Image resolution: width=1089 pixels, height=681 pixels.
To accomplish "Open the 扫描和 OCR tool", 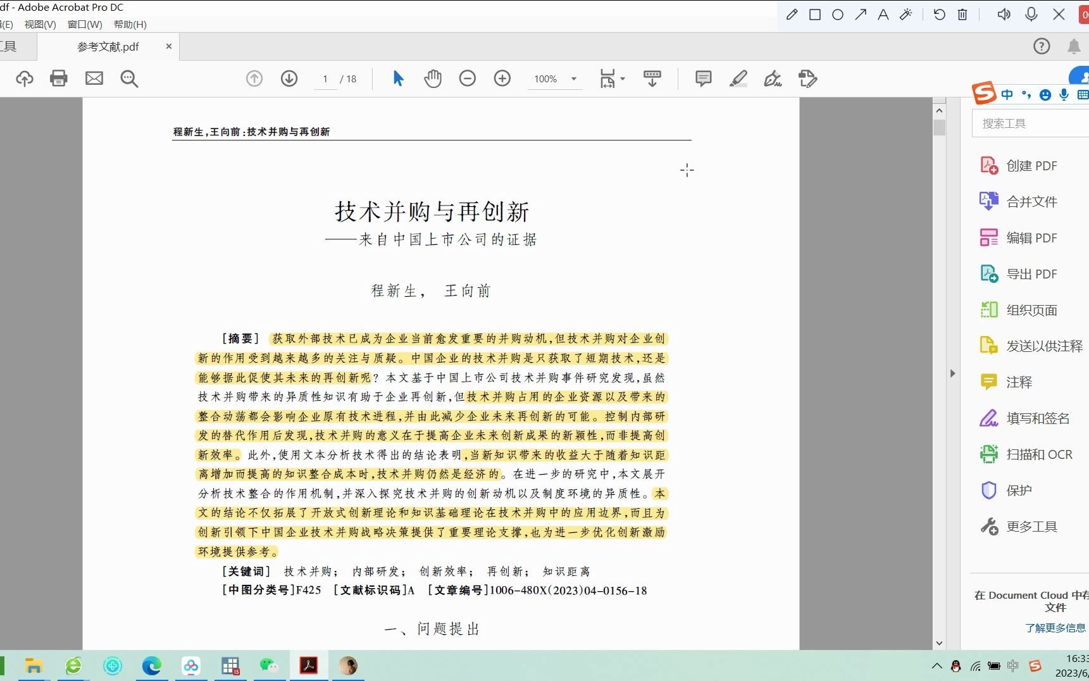I will point(1026,454).
